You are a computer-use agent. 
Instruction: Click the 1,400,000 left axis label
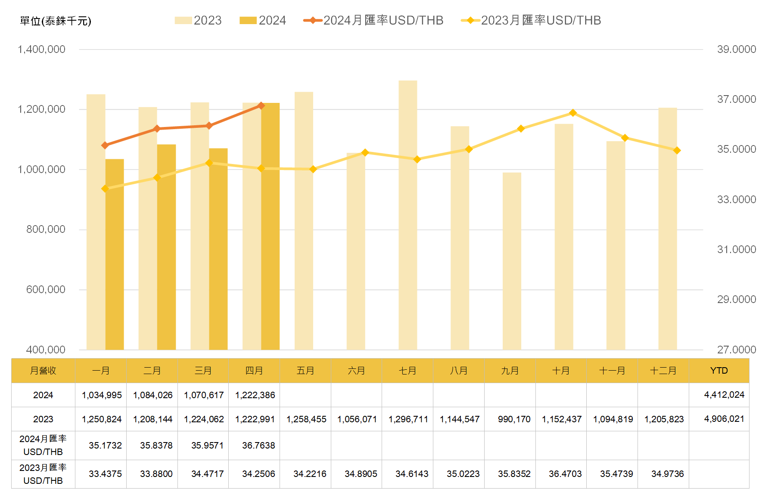41,50
